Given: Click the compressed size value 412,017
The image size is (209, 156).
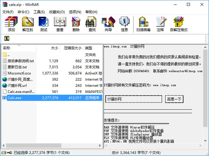Looking at the screenshot, I should [x=75, y=98].
